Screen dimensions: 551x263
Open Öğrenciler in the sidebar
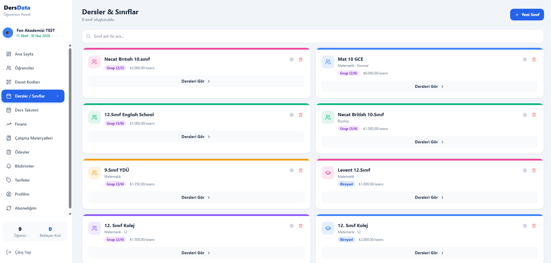point(24,68)
